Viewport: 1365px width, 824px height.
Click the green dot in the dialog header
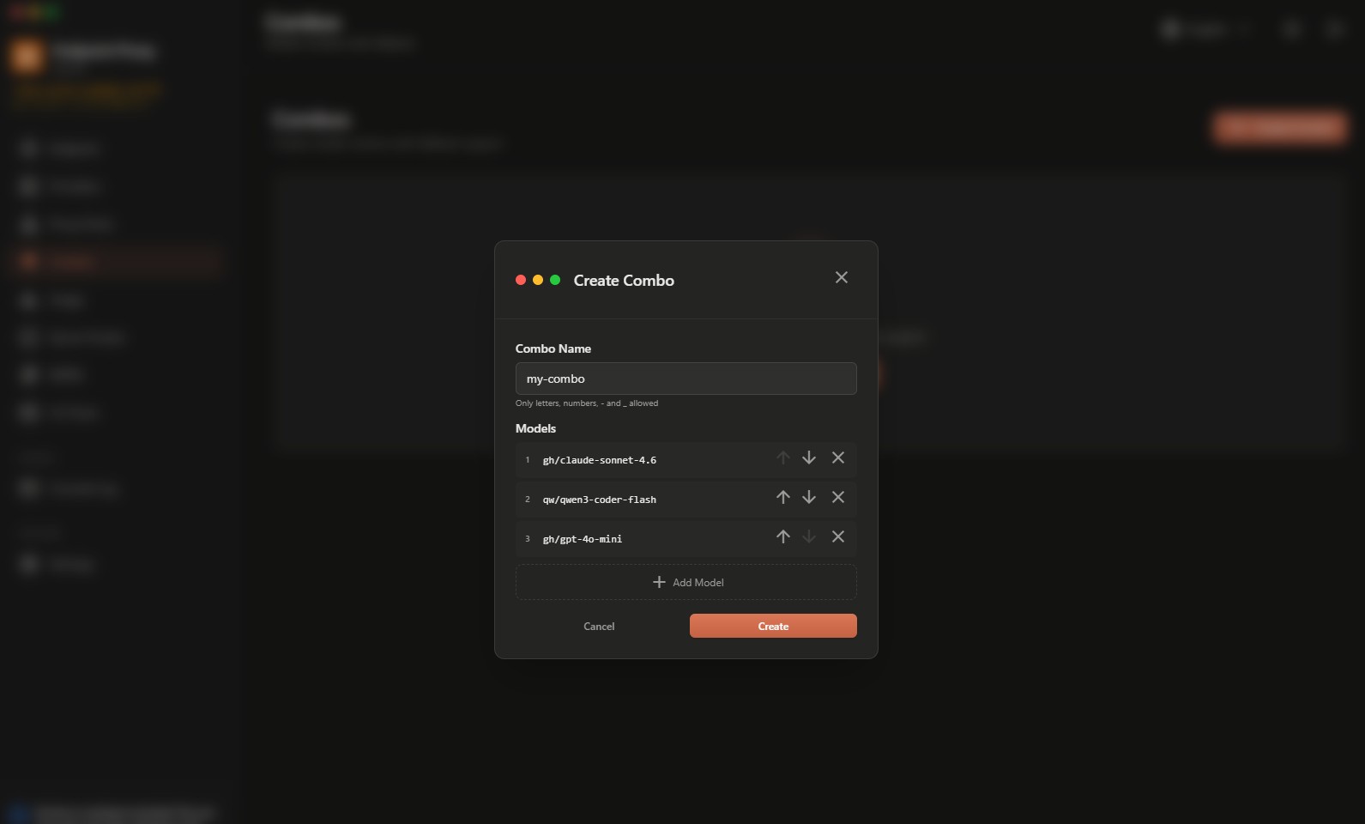(555, 281)
